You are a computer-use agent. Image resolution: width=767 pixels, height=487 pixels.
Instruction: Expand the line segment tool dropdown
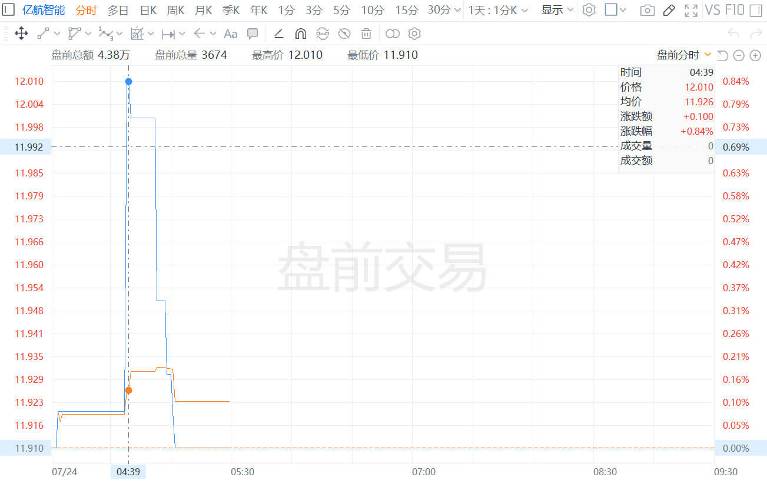click(57, 34)
